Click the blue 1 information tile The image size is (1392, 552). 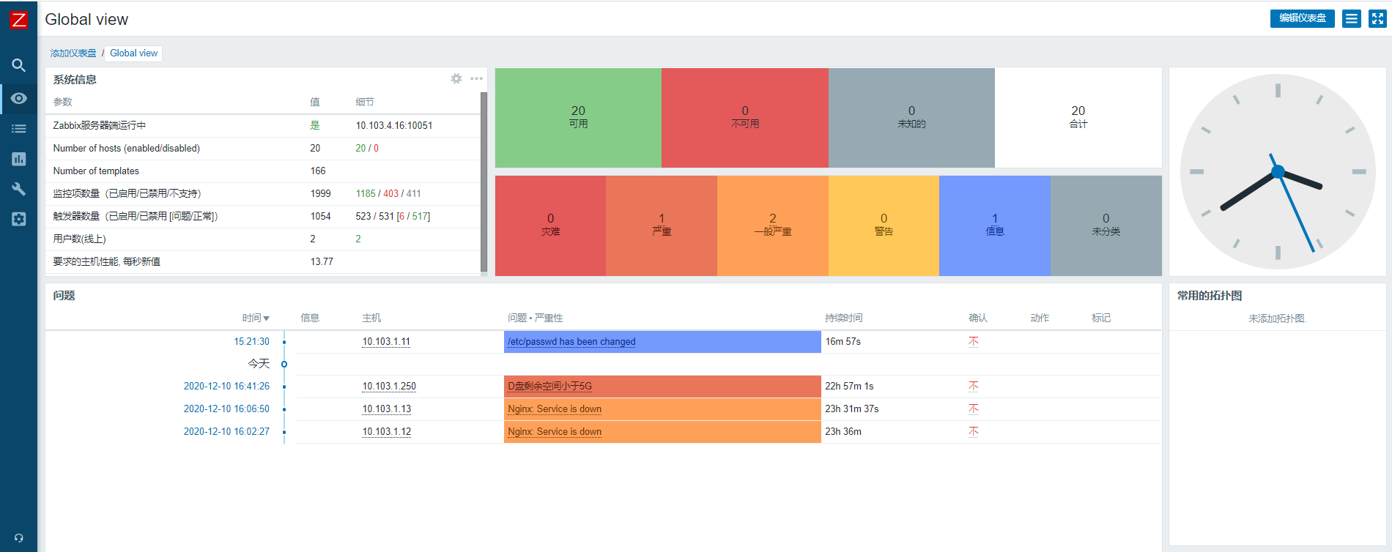[x=995, y=225]
